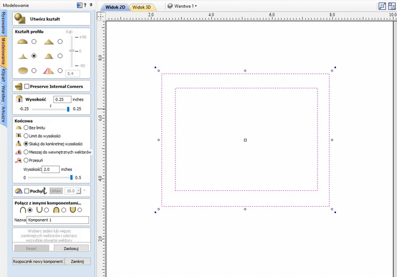Viewport: 397px width, 277px height.
Task: Click the tile view windows icon
Action: tap(392, 6)
